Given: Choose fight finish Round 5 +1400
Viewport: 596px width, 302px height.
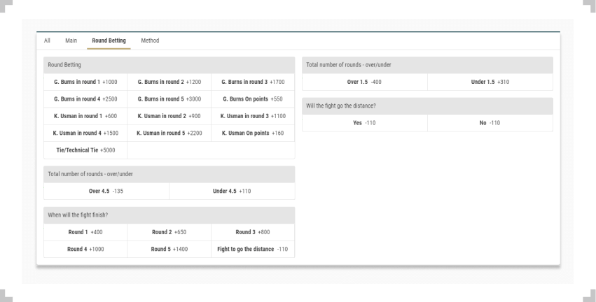Looking at the screenshot, I should click(169, 250).
